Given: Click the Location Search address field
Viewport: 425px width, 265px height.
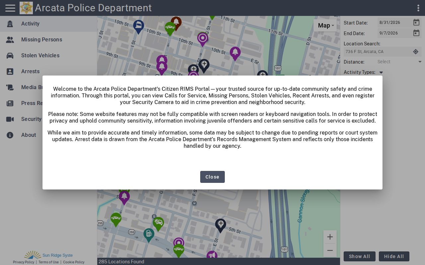Looking at the screenshot, I should click(378, 52).
